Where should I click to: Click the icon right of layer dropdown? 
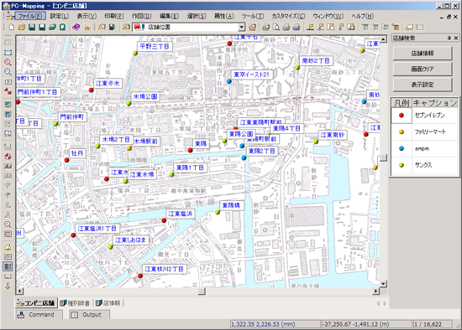pos(252,28)
